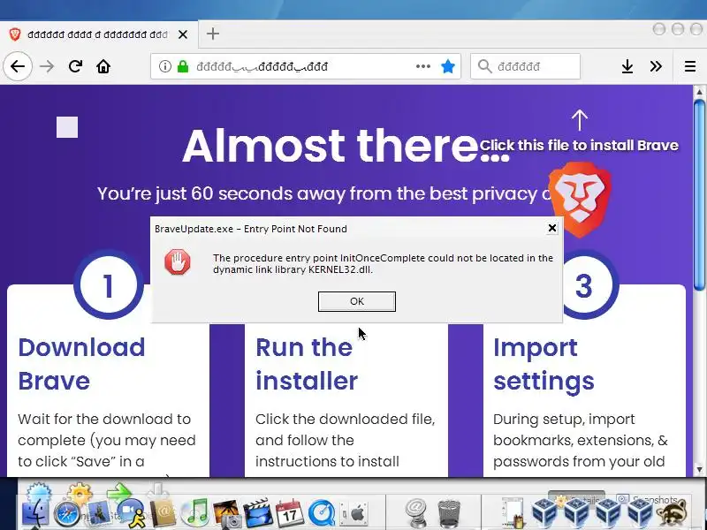Click the green padlock security icon
The width and height of the screenshot is (707, 530).
[183, 67]
